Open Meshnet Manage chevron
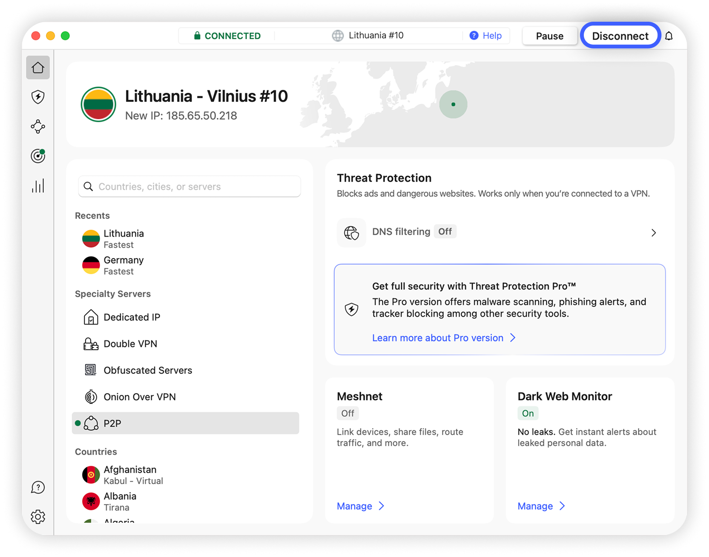The image size is (709, 557). (382, 506)
